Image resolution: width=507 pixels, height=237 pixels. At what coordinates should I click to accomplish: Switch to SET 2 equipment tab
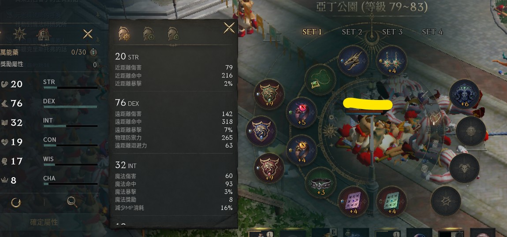pyautogui.click(x=352, y=32)
